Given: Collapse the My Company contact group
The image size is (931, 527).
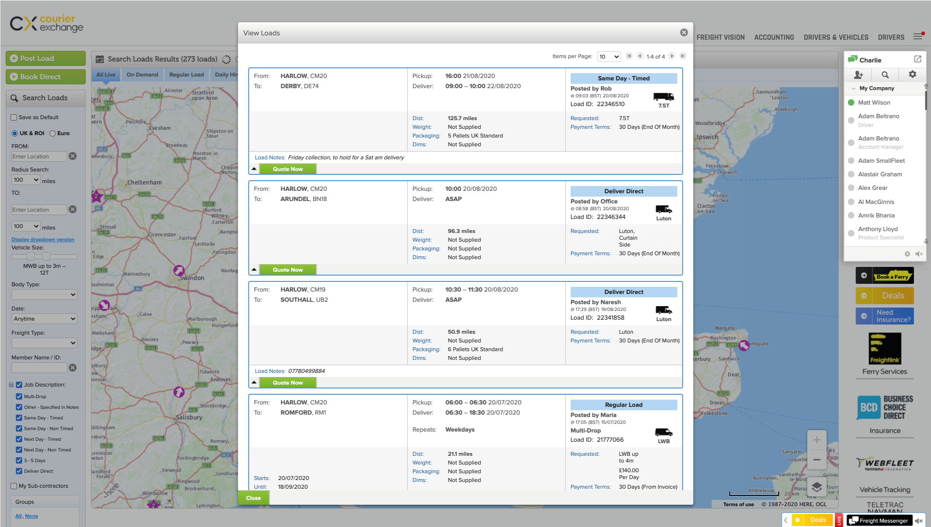Looking at the screenshot, I should click(x=853, y=88).
